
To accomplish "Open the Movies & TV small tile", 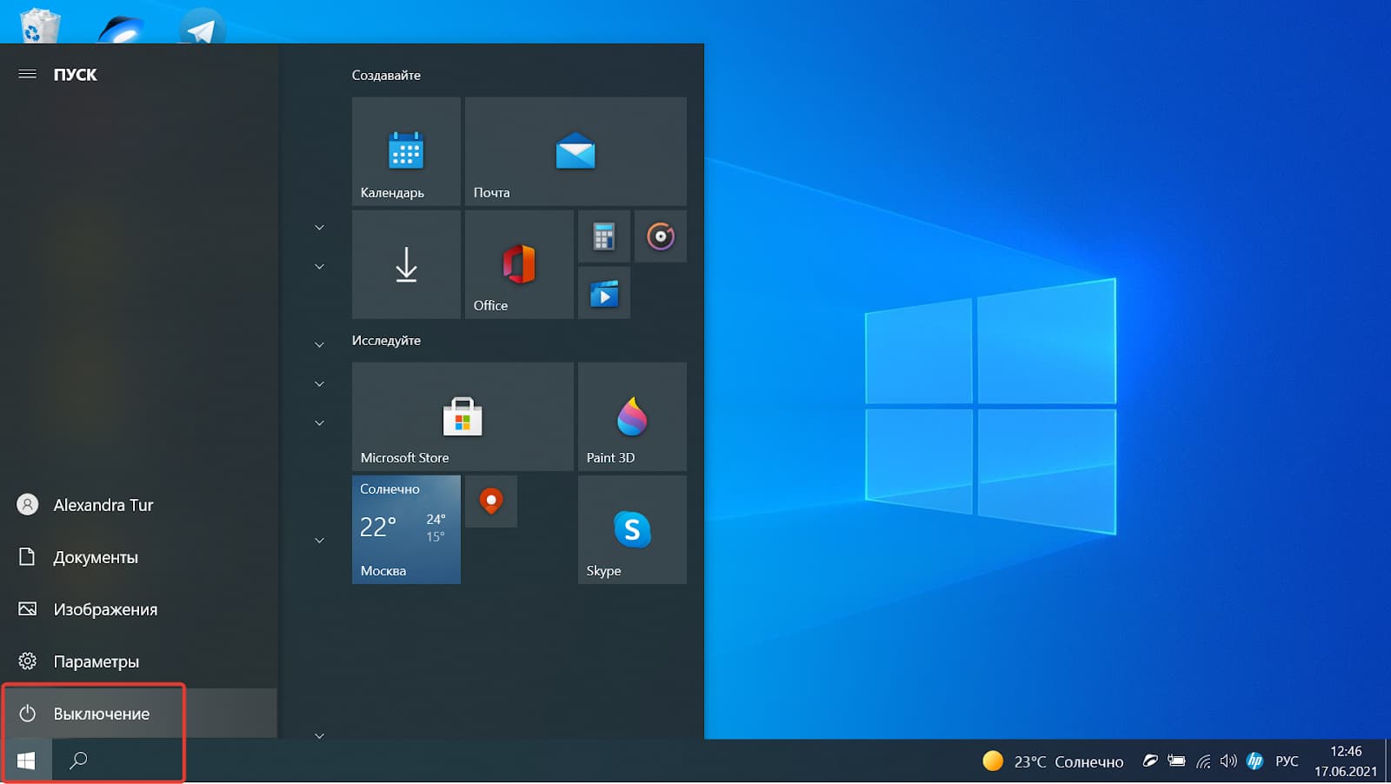I will click(603, 293).
